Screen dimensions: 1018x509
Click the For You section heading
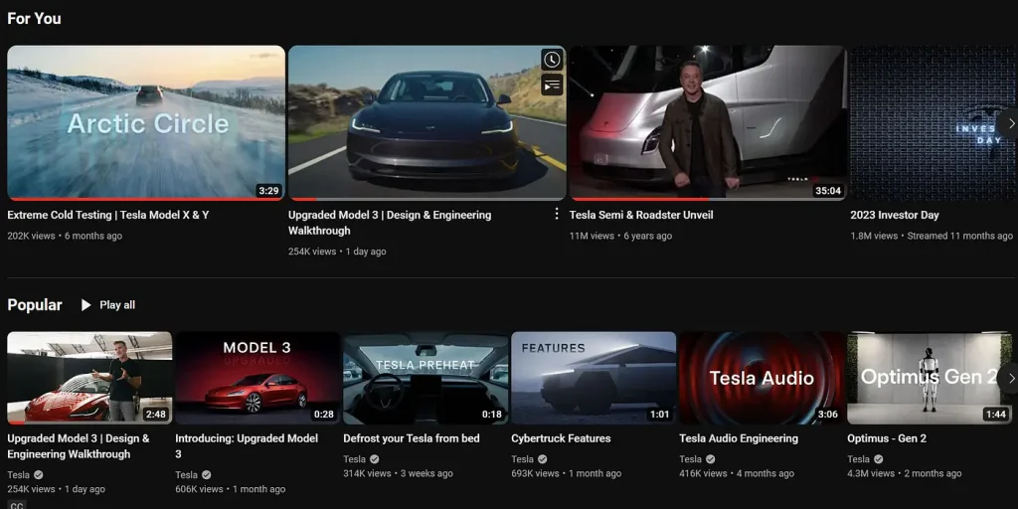tap(34, 19)
